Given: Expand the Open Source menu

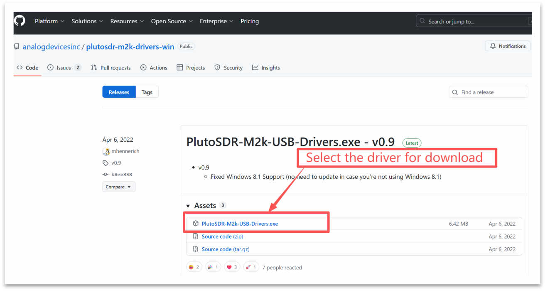Looking at the screenshot, I should coord(172,21).
